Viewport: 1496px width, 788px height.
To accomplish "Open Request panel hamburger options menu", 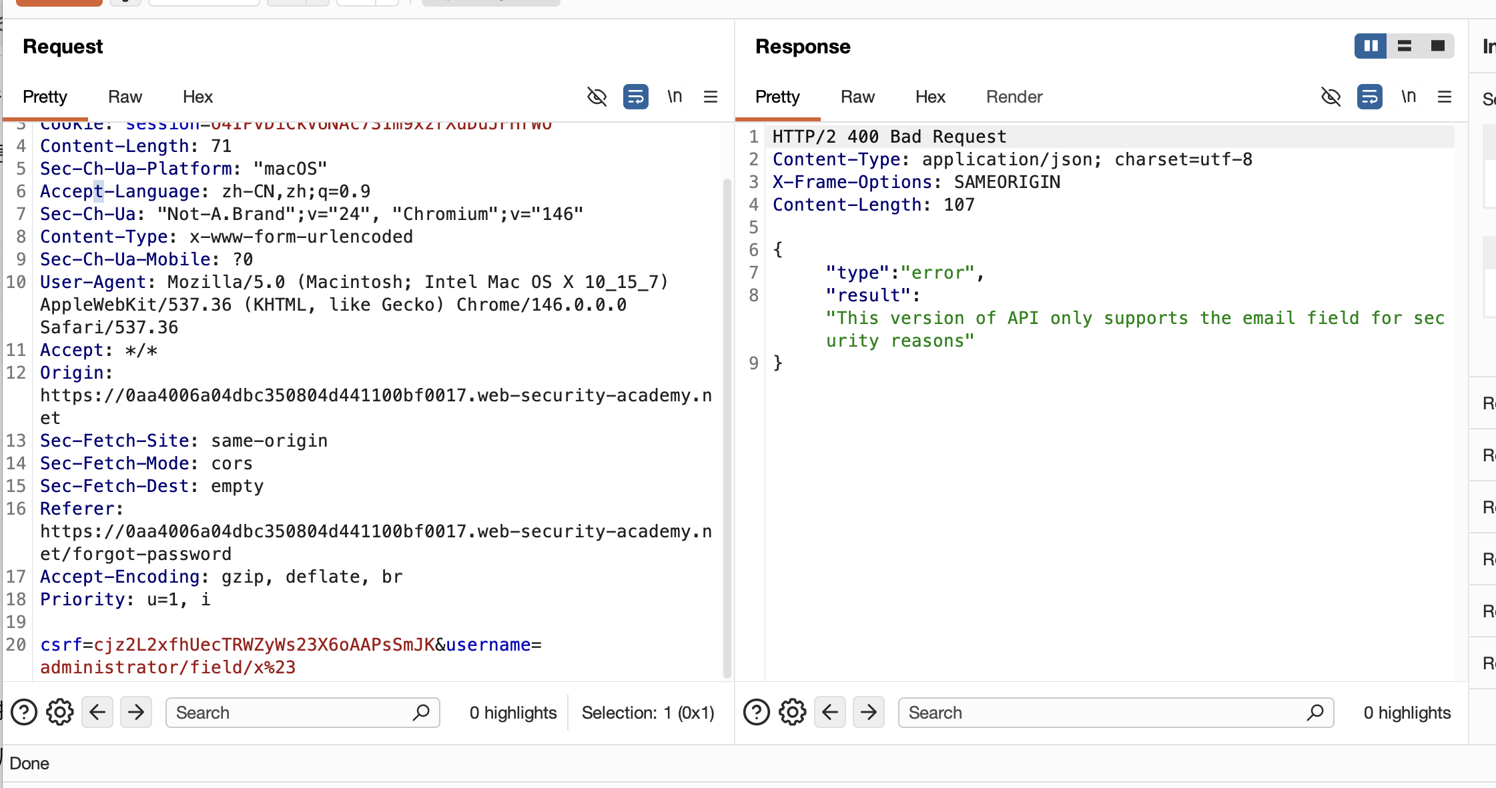I will (711, 97).
